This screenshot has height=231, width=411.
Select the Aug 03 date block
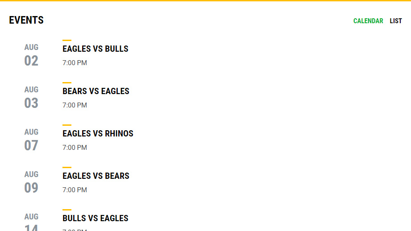31,98
